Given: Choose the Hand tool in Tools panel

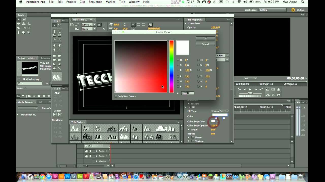Looking at the screenshot, I should pyautogui.click(x=24, y=32).
